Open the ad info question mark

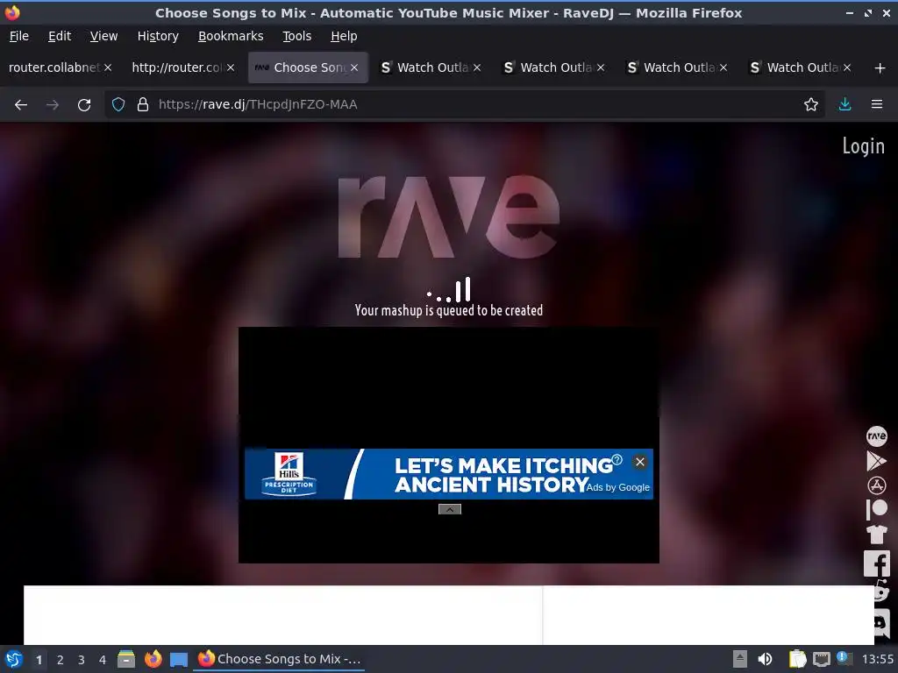pyautogui.click(x=616, y=459)
